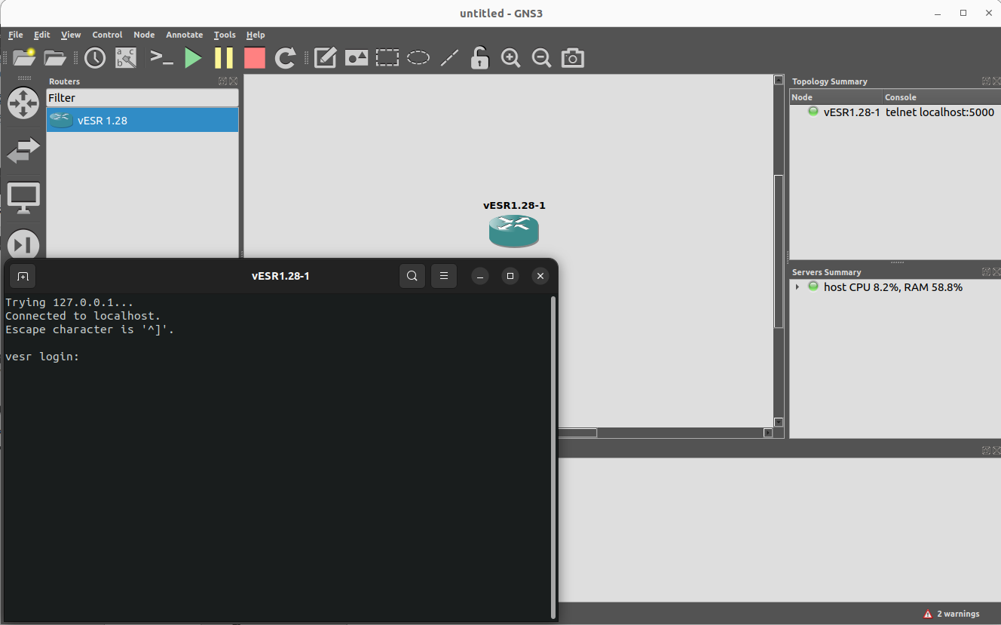
Task: Close the bottom console dock panel
Action: 996,450
